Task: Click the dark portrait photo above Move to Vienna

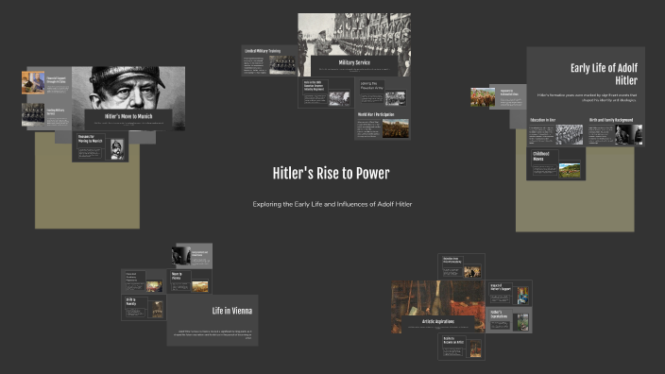Action: [x=181, y=256]
